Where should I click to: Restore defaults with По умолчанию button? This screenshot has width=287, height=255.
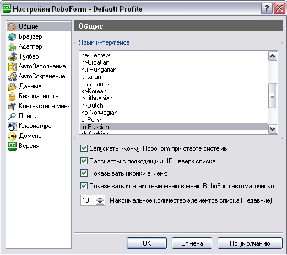tap(250, 243)
